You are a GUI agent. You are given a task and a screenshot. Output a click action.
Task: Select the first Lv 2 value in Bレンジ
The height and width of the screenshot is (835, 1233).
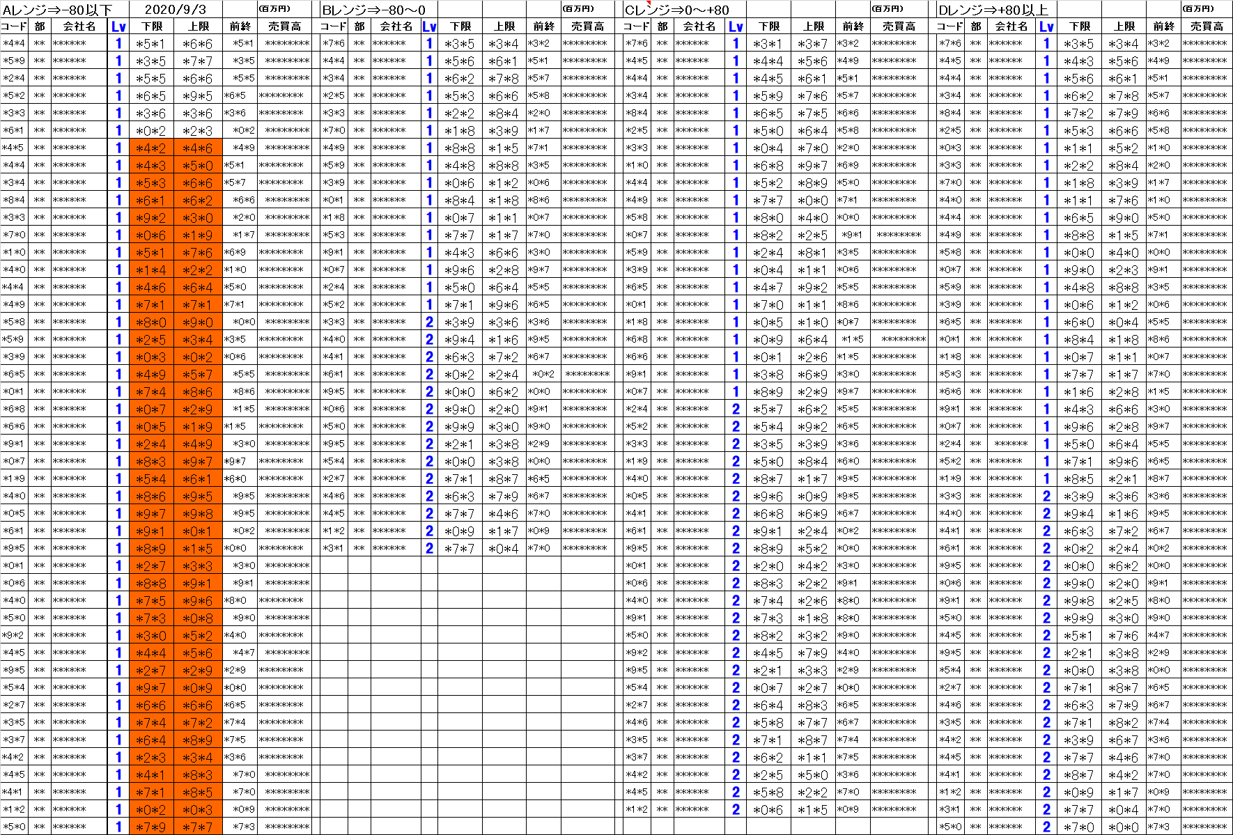(x=429, y=322)
